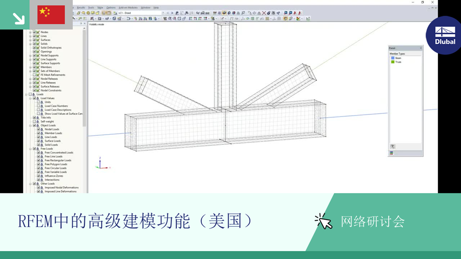Click the previous load case arrow
Image resolution: width=461 pixels, height=259 pixels.
click(x=168, y=13)
